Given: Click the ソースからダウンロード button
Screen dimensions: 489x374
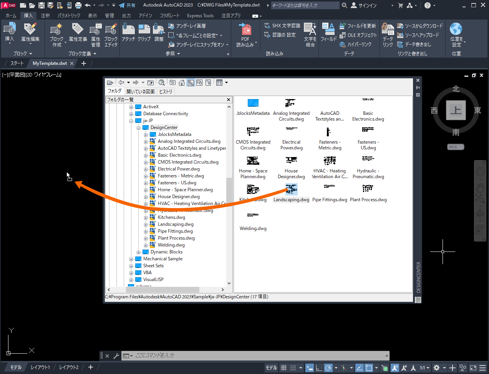Looking at the screenshot, I should [x=420, y=26].
